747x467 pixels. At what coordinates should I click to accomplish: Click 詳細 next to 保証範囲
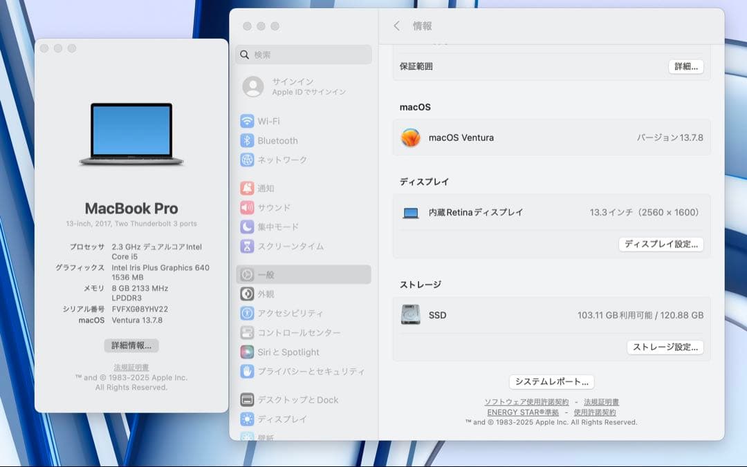685,66
